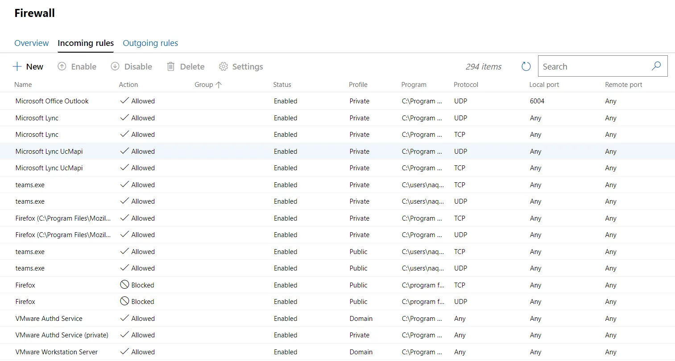Viewport: 675px width, 361px height.
Task: Click the Enable button label
Action: pyautogui.click(x=84, y=66)
